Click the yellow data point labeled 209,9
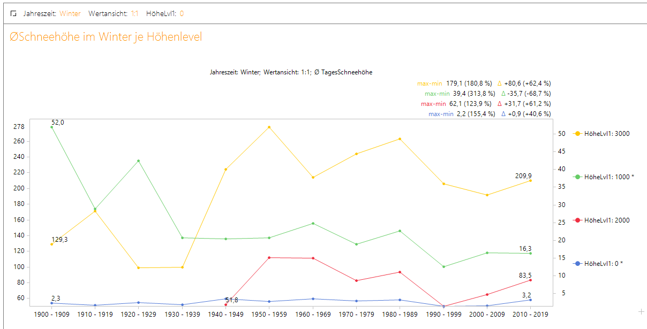Screen dimensions: 647x329 click(530, 181)
